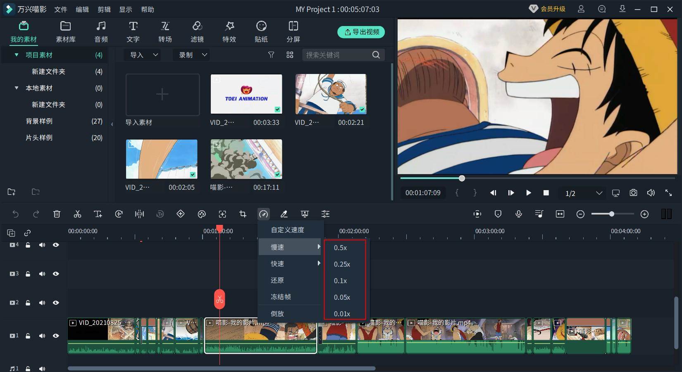Click the filter funnel icon
Image resolution: width=682 pixels, height=372 pixels.
pyautogui.click(x=271, y=55)
